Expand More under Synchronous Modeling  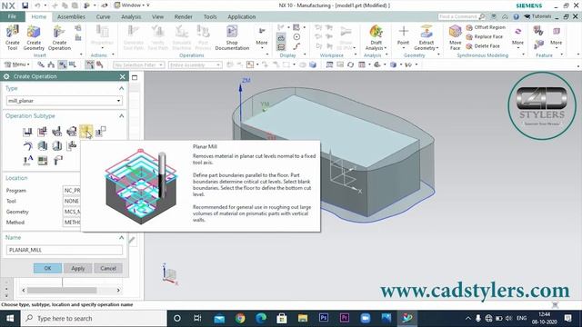point(517,37)
